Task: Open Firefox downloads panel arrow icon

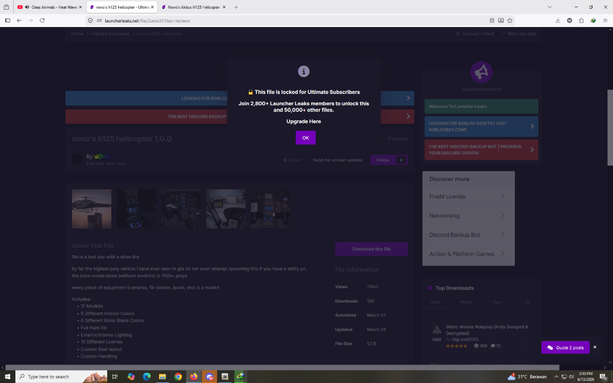Action: (x=558, y=20)
